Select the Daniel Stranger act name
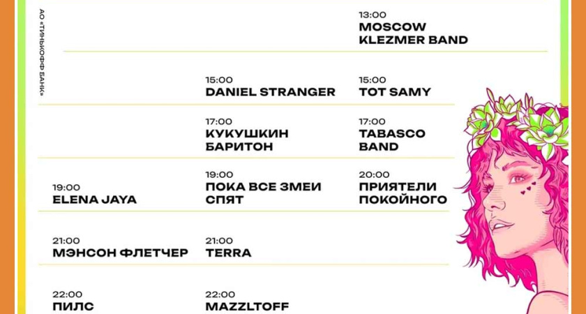The height and width of the screenshot is (314, 586). 270,92
